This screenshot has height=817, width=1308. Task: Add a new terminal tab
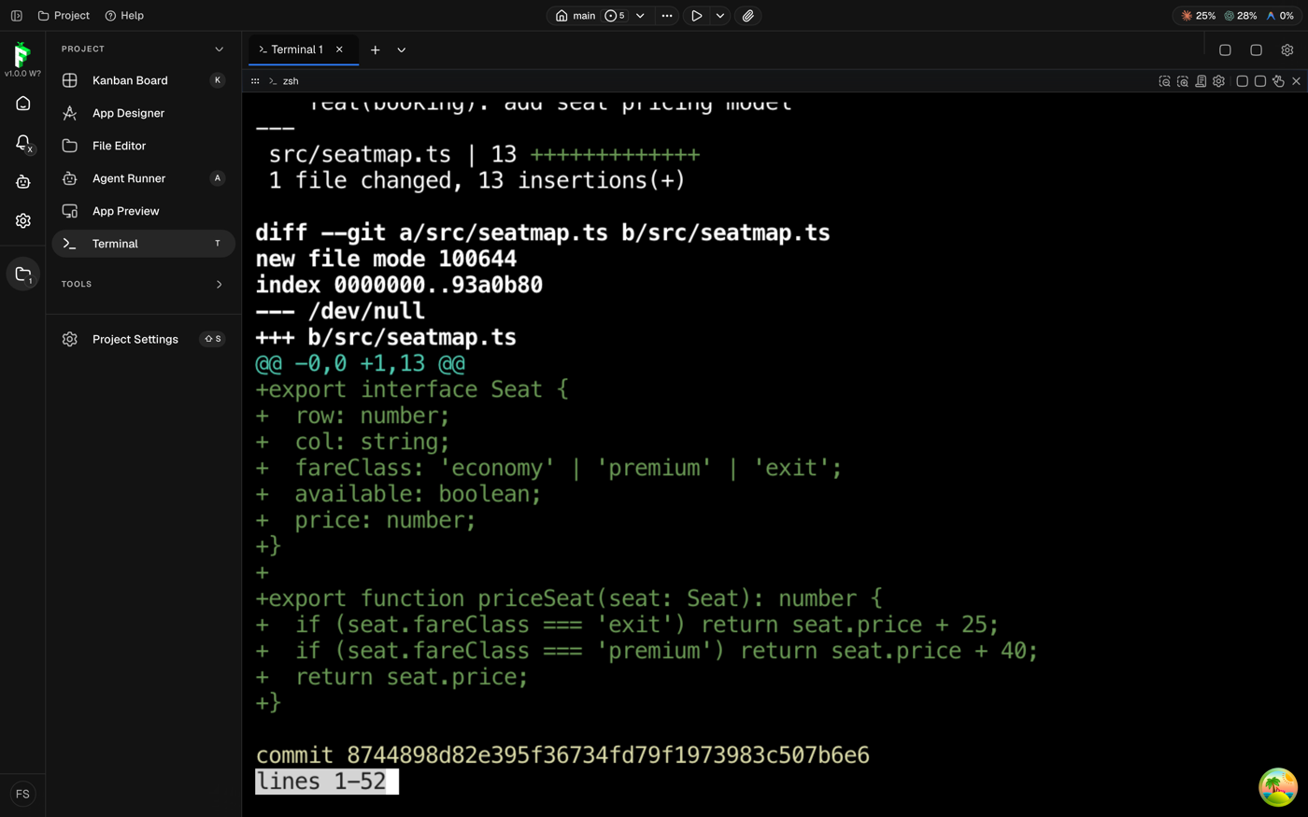(375, 49)
